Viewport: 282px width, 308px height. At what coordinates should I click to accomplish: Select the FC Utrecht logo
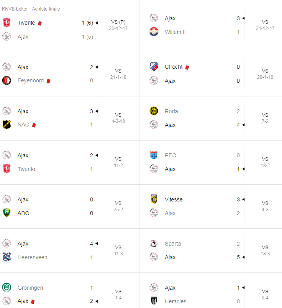pyautogui.click(x=154, y=67)
